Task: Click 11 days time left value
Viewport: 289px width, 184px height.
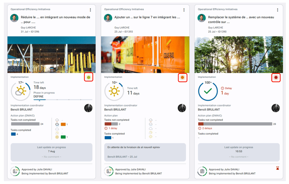Action: pos(133,93)
